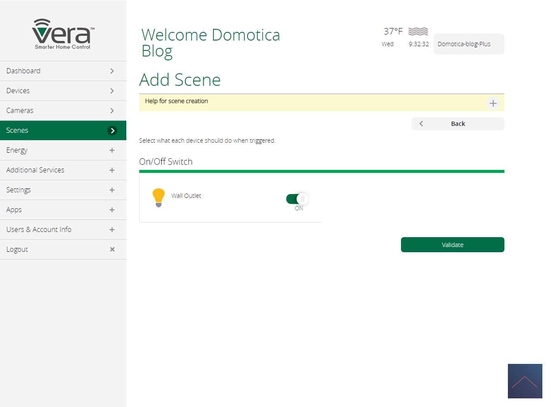551x407 pixels.
Task: Click the Wall Outlet device name
Action: 186,196
